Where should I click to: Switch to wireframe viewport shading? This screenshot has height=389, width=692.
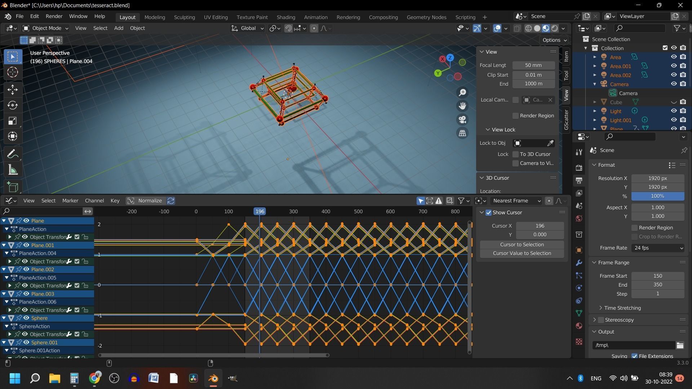(x=528, y=28)
